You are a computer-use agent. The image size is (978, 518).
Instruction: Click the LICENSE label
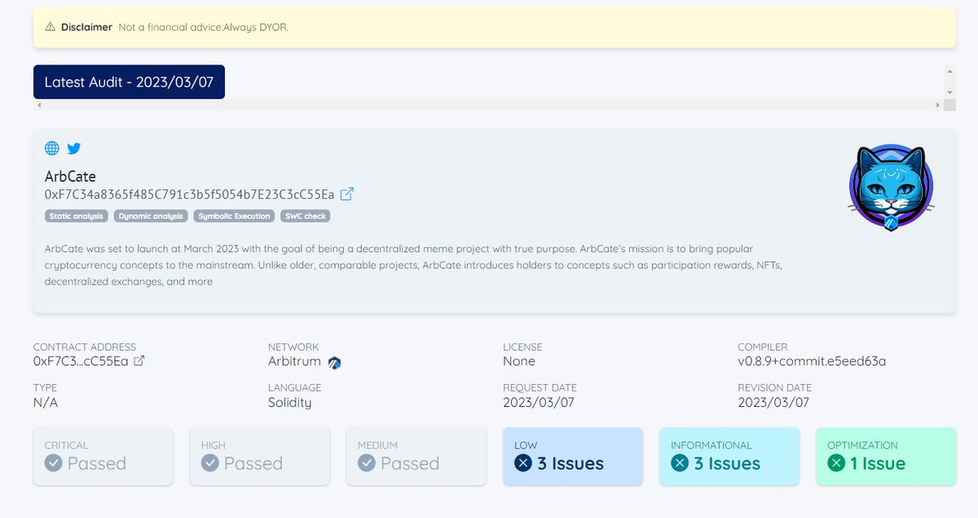(x=522, y=347)
